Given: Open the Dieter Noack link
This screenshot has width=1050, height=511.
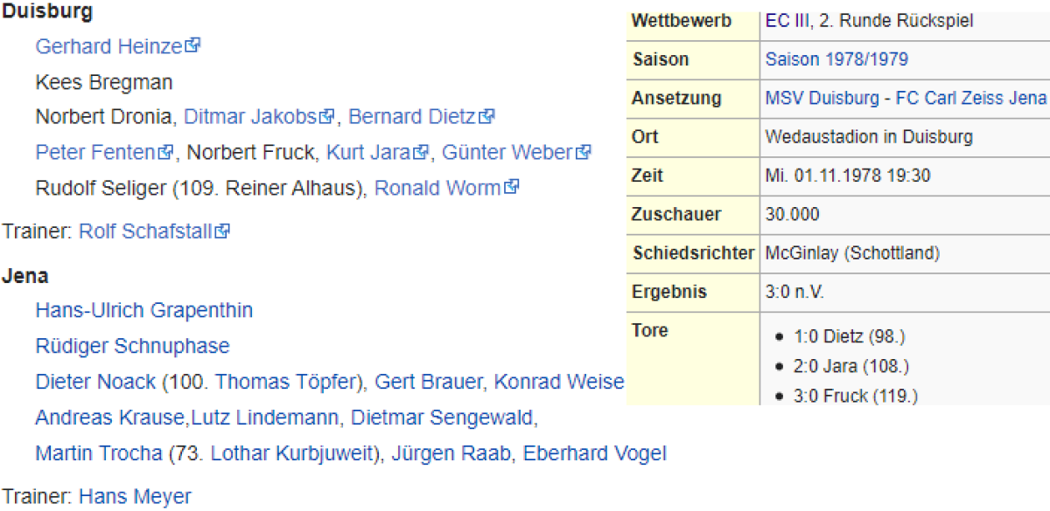Looking at the screenshot, I should tap(94, 382).
